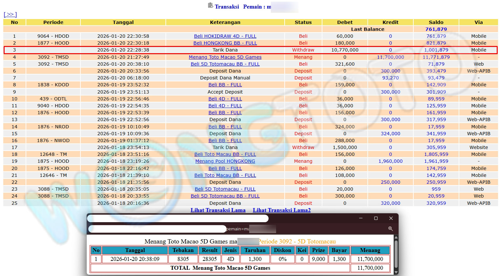Screen dimensions: 501x276
Task: Click the popup scrollbar down arrow
Action: pyautogui.click(x=396, y=272)
